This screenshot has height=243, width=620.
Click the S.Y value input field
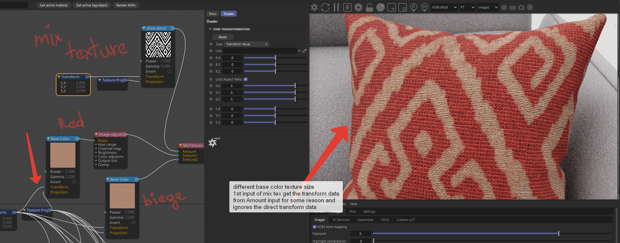pos(232,92)
